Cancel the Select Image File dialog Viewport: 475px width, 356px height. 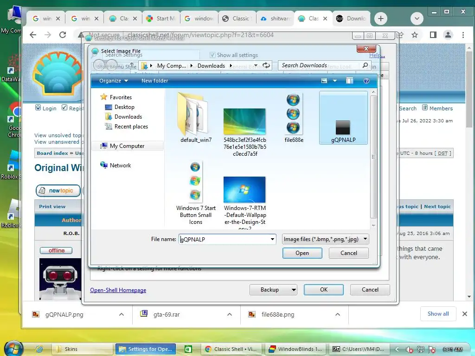[349, 253]
